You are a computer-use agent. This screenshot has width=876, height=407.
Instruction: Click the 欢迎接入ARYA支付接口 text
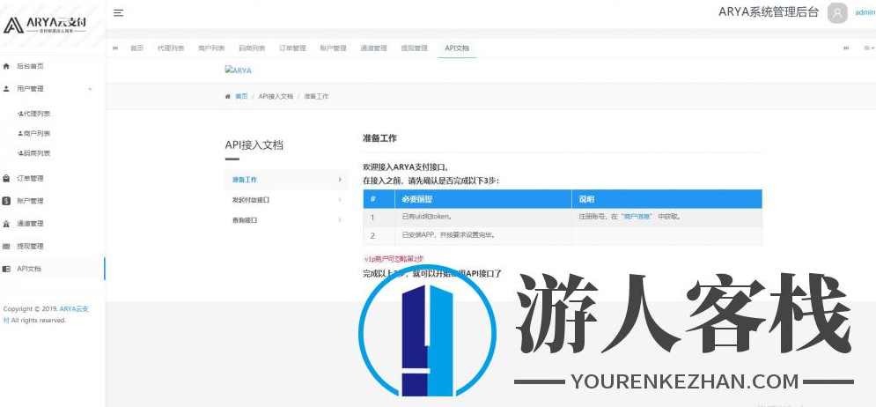[x=406, y=167]
